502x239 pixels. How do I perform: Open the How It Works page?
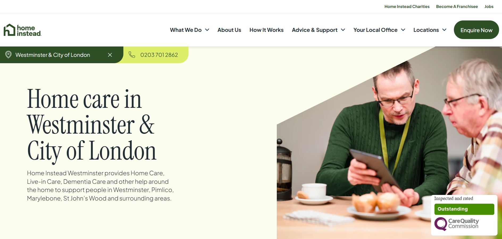pos(266,30)
